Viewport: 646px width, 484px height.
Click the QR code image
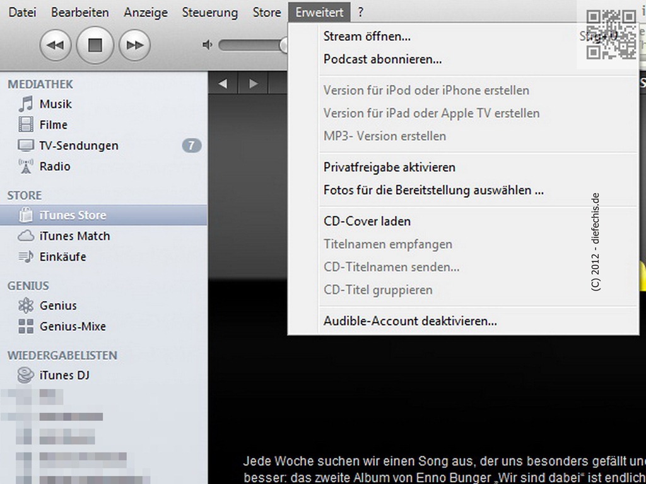tap(611, 35)
